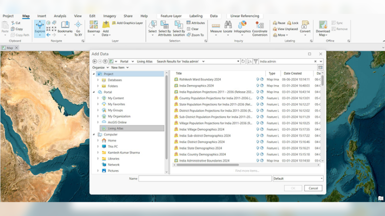The height and width of the screenshot is (216, 385).
Task: Open Select By Attributes
Action: coord(164,28)
